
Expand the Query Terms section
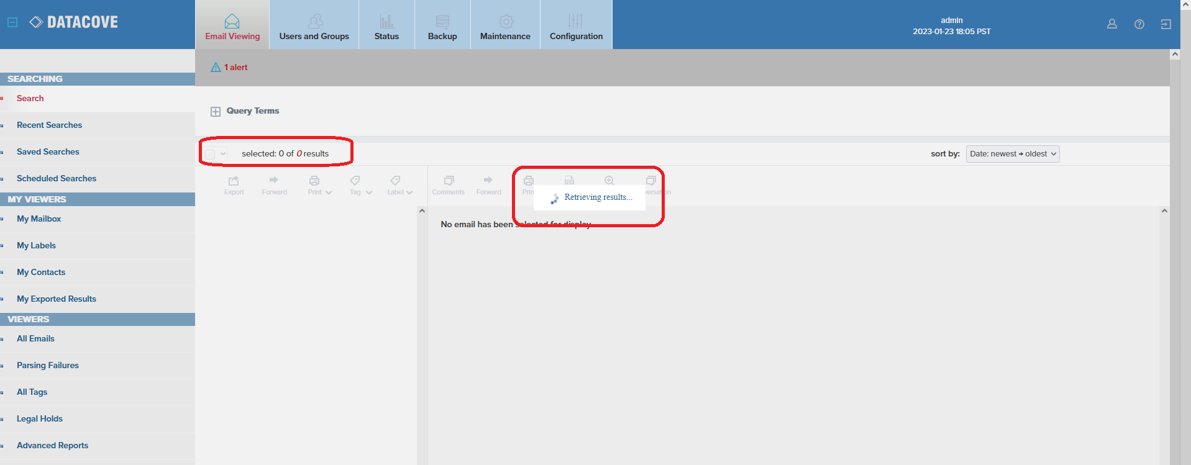216,112
